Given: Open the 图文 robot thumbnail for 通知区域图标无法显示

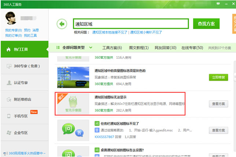Looking at the screenshot, I should (x=73, y=104).
